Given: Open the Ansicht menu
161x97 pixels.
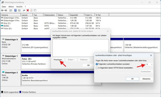Looking at the screenshot, I should point(19,7).
